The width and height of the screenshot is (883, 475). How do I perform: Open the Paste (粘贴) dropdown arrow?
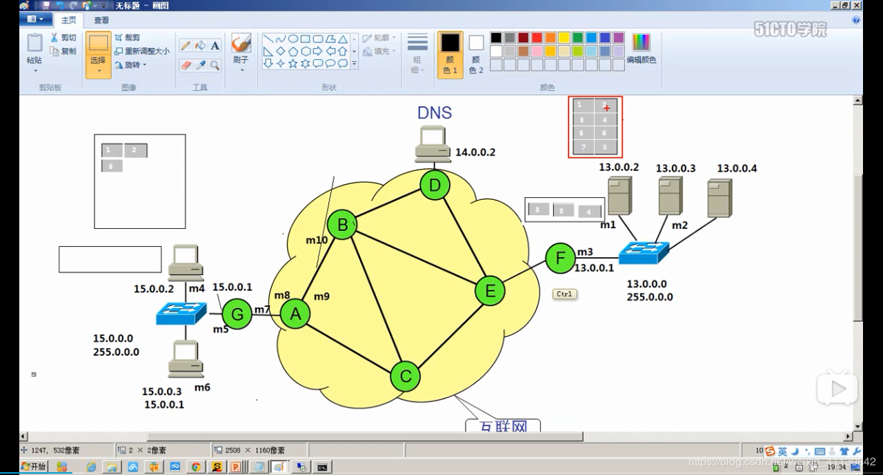(x=34, y=71)
